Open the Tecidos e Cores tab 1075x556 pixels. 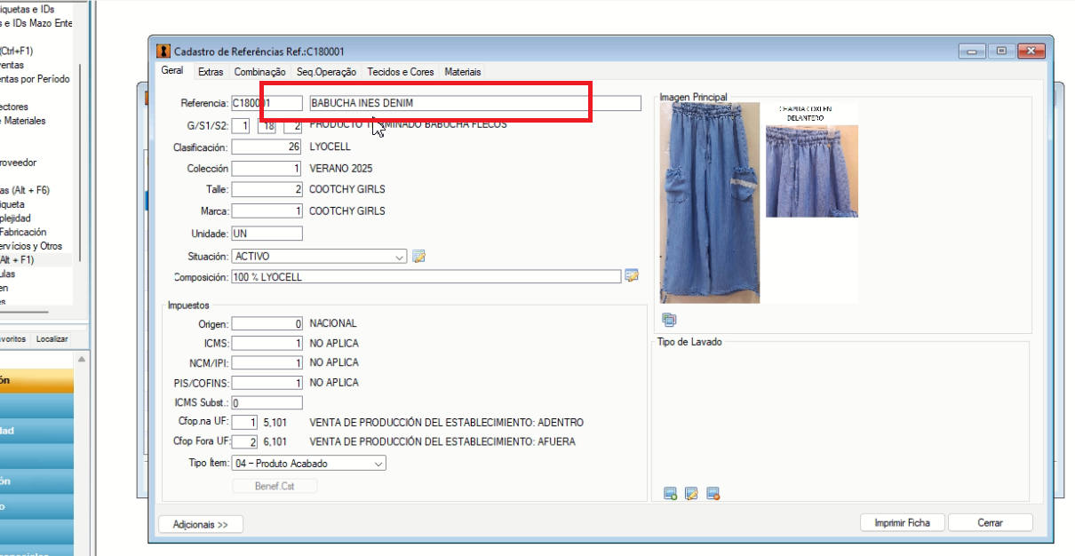[x=401, y=72]
